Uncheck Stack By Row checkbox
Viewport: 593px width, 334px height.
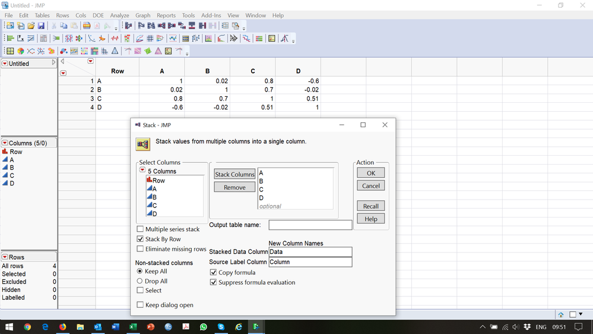click(140, 239)
